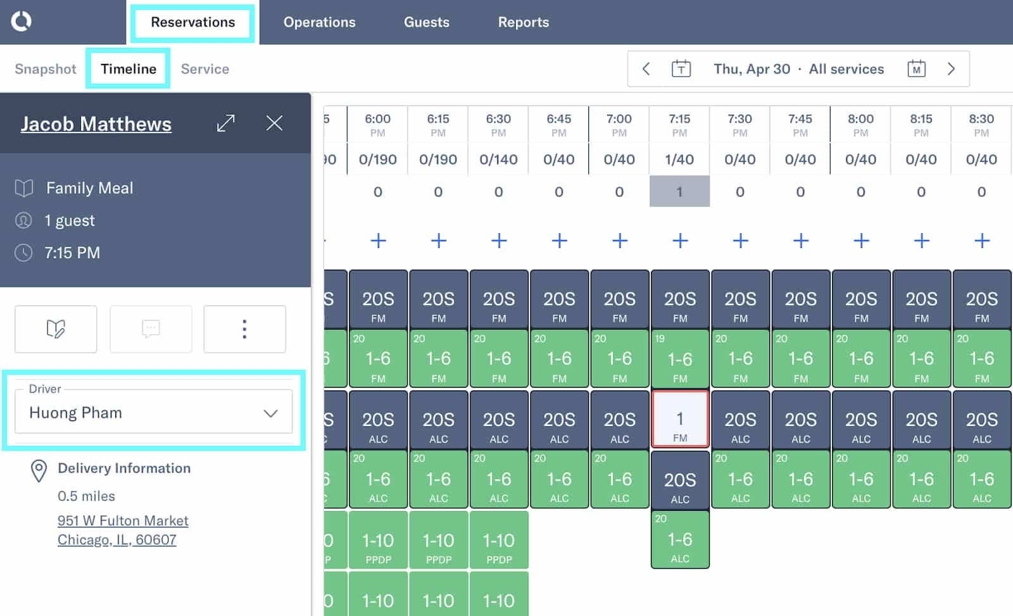Open the Jacob Matthews guest profile link

pyautogui.click(x=96, y=123)
